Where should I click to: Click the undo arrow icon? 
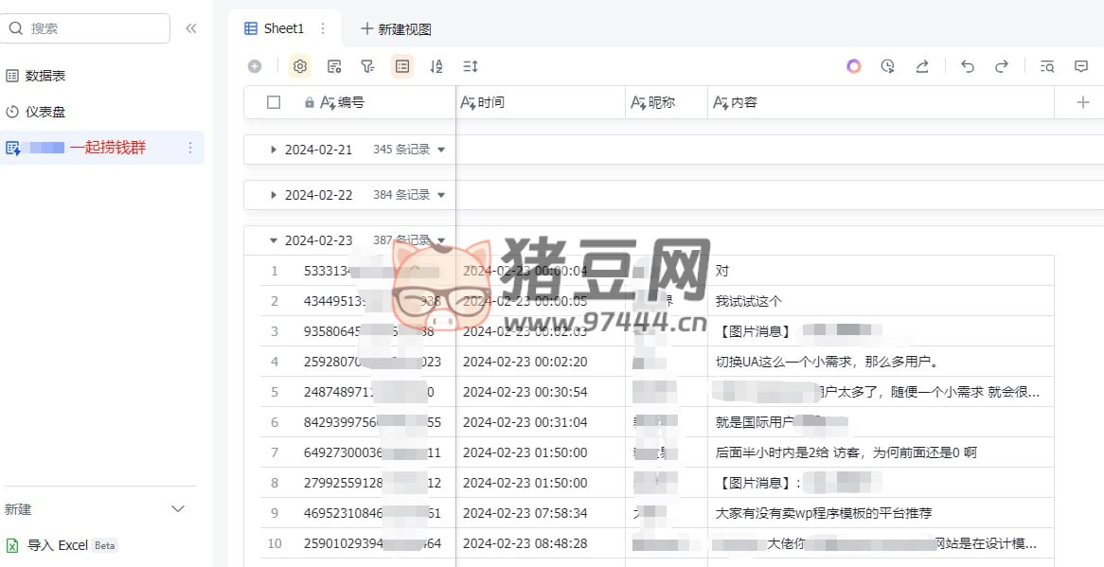pyautogui.click(x=968, y=66)
